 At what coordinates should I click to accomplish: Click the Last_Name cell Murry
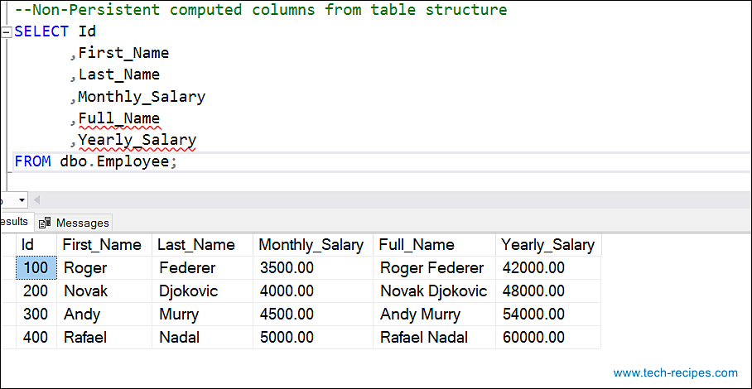202,315
